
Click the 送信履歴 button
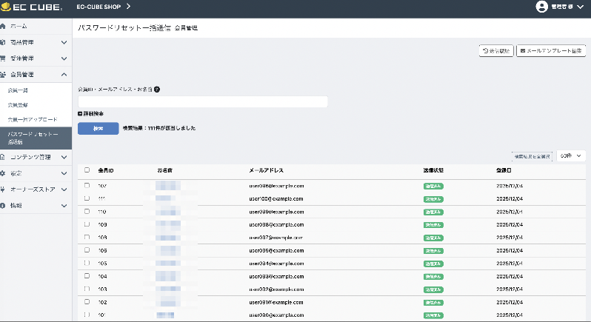[x=496, y=50]
